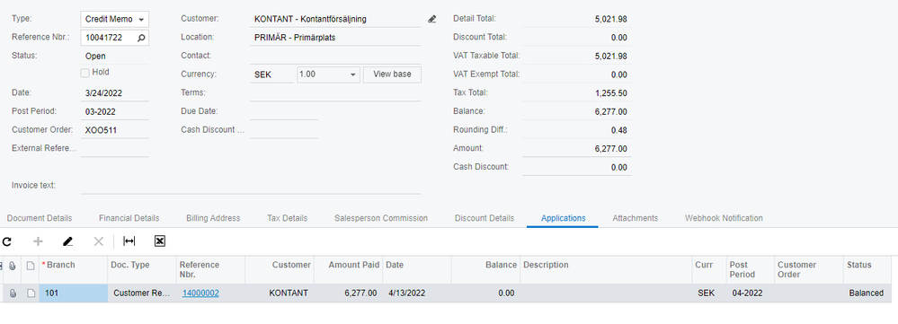Switch to the Webhook Notification tab
Screen dimensions: 898x324
pyautogui.click(x=724, y=218)
